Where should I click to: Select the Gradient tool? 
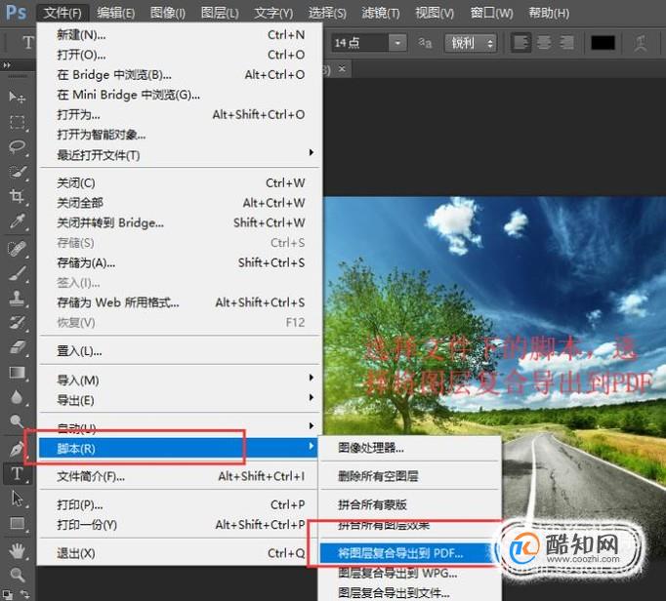click(17, 373)
